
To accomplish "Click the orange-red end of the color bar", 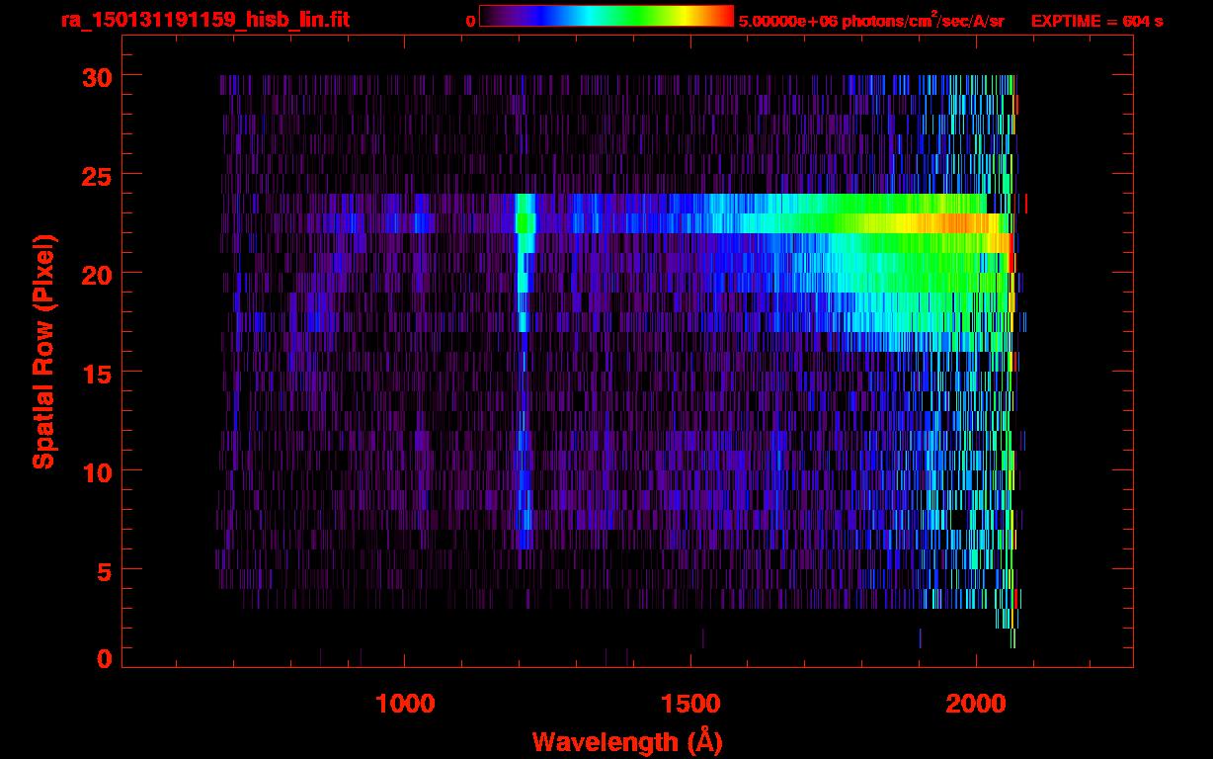I will click(716, 17).
